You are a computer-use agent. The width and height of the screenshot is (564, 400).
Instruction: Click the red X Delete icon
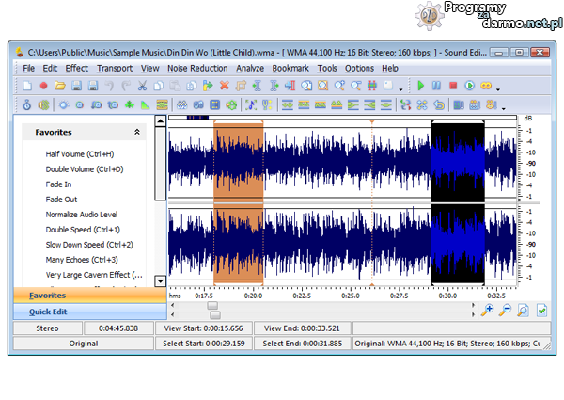(x=224, y=86)
